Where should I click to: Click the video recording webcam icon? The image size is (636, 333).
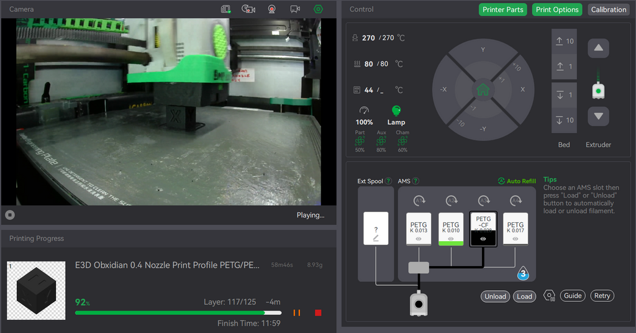point(272,9)
